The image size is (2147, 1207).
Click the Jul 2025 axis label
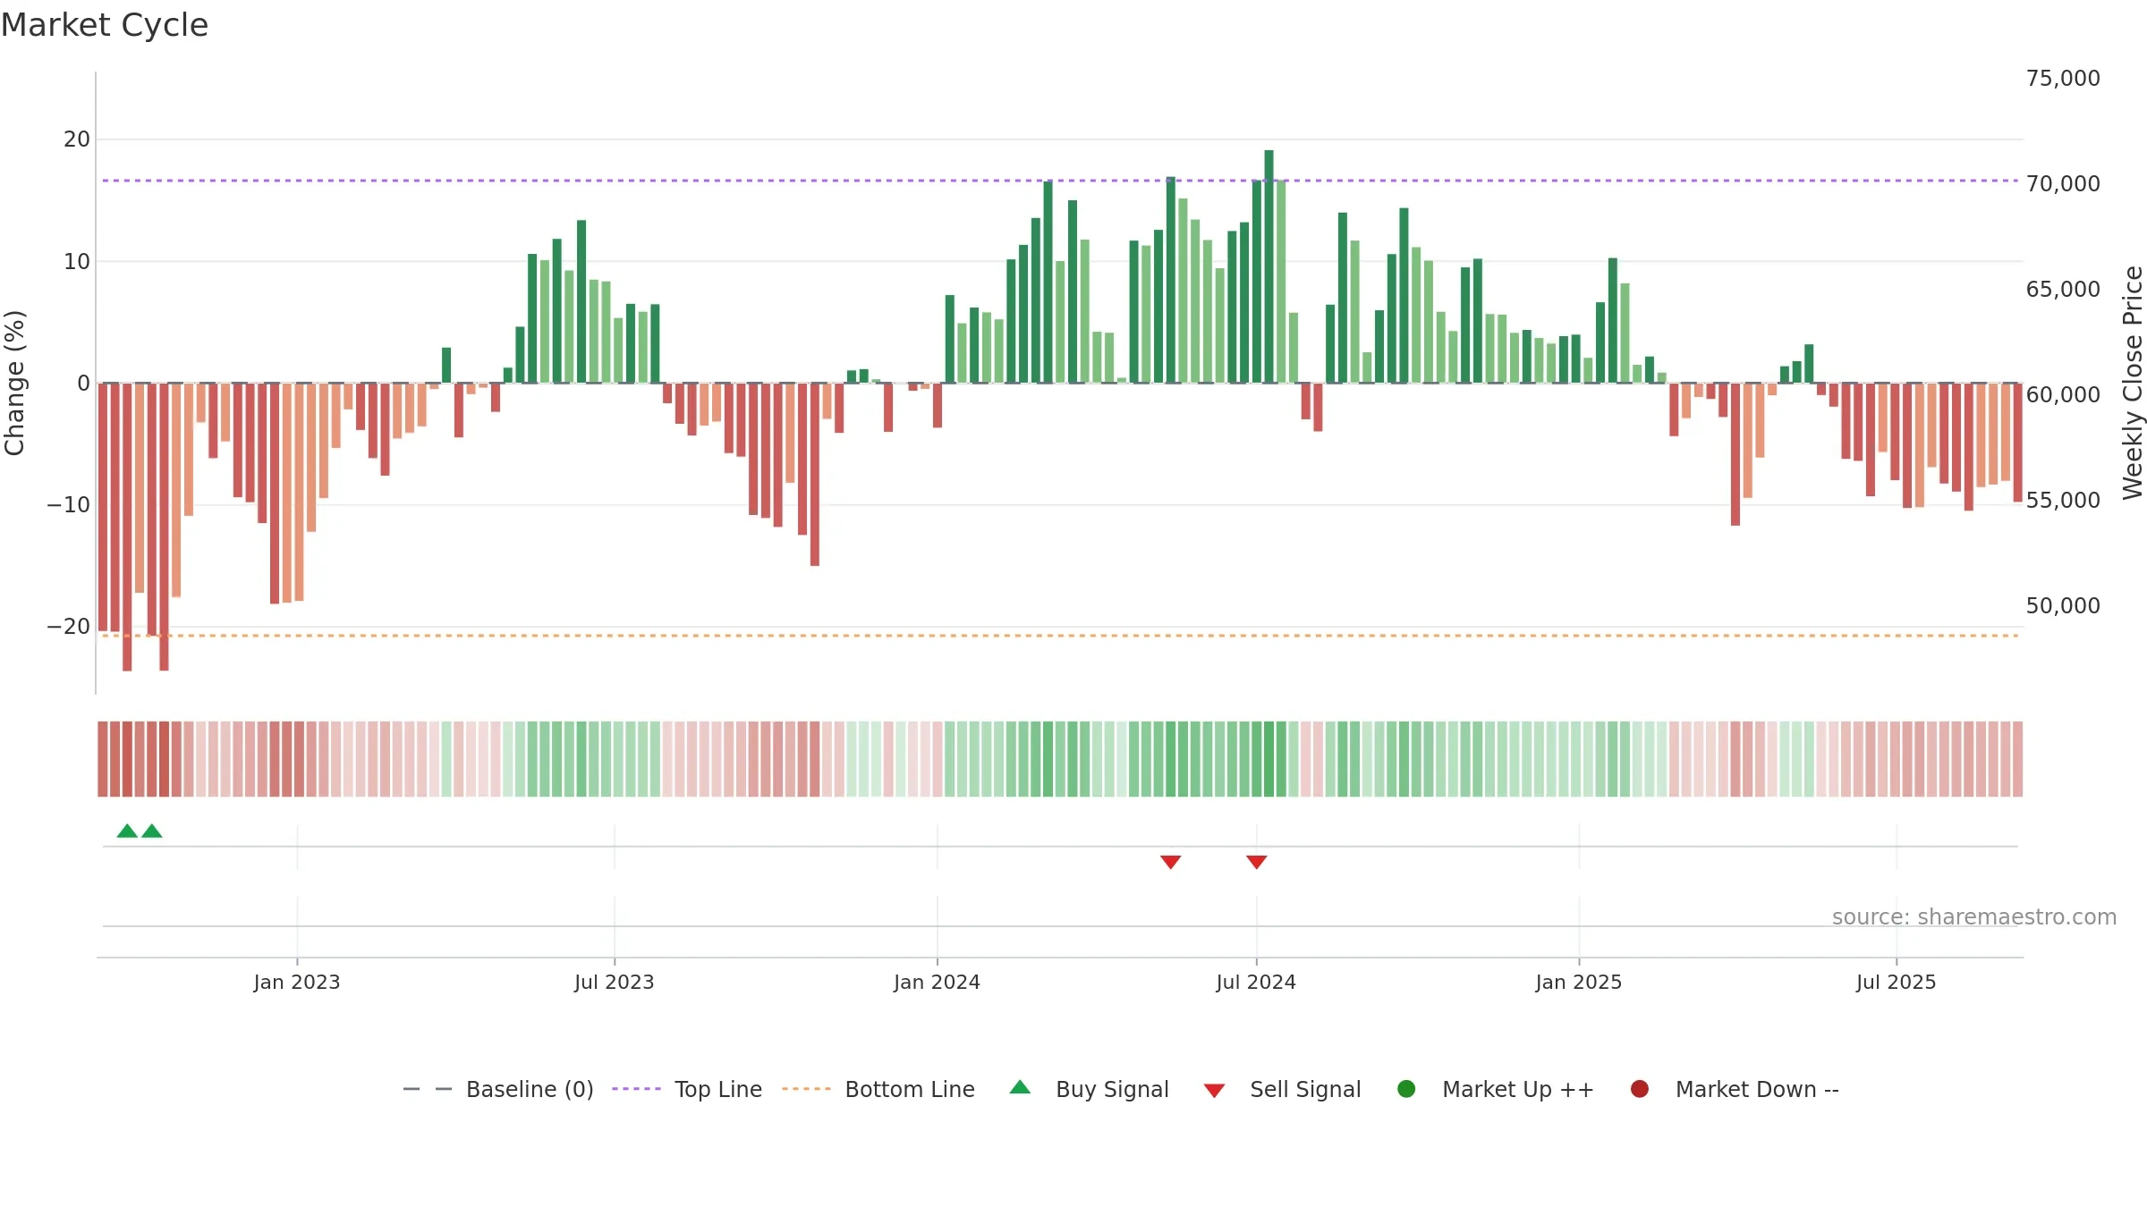click(x=1897, y=983)
